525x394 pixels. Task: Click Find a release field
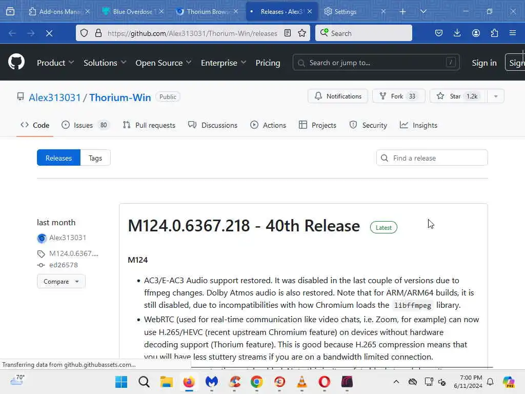pyautogui.click(x=432, y=158)
